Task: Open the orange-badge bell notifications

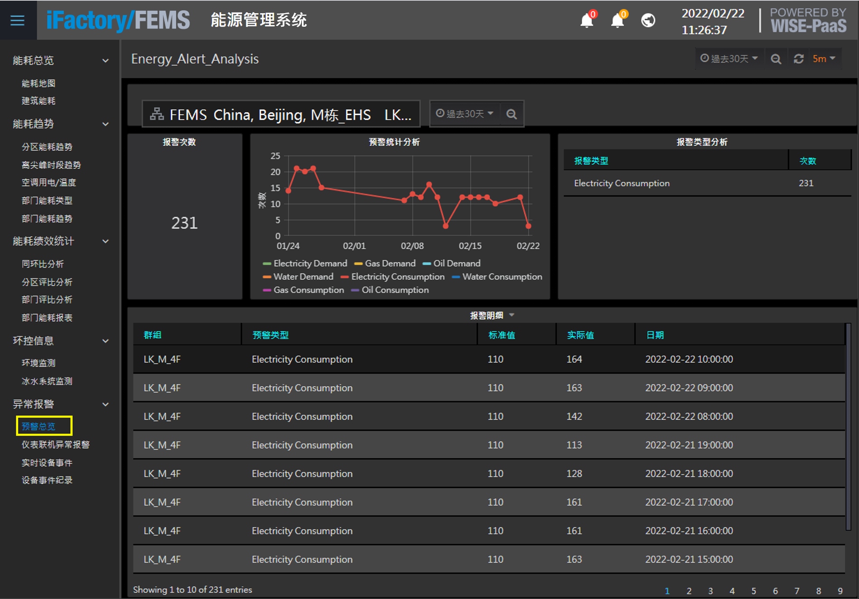Action: click(x=618, y=20)
